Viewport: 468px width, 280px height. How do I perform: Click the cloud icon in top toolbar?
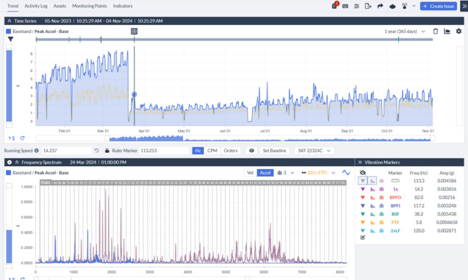point(392,6)
